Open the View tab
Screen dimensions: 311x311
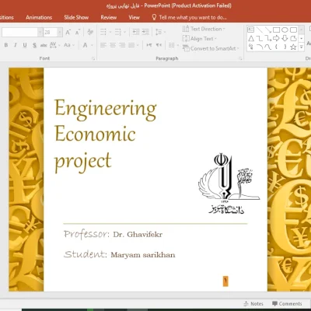[x=134, y=17]
